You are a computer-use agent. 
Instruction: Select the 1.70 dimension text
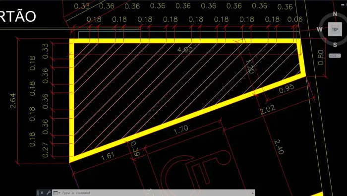[x=181, y=130]
